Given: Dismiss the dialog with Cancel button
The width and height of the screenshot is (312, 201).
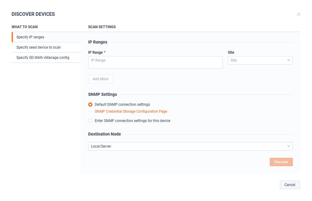Looking at the screenshot, I should 290,185.
